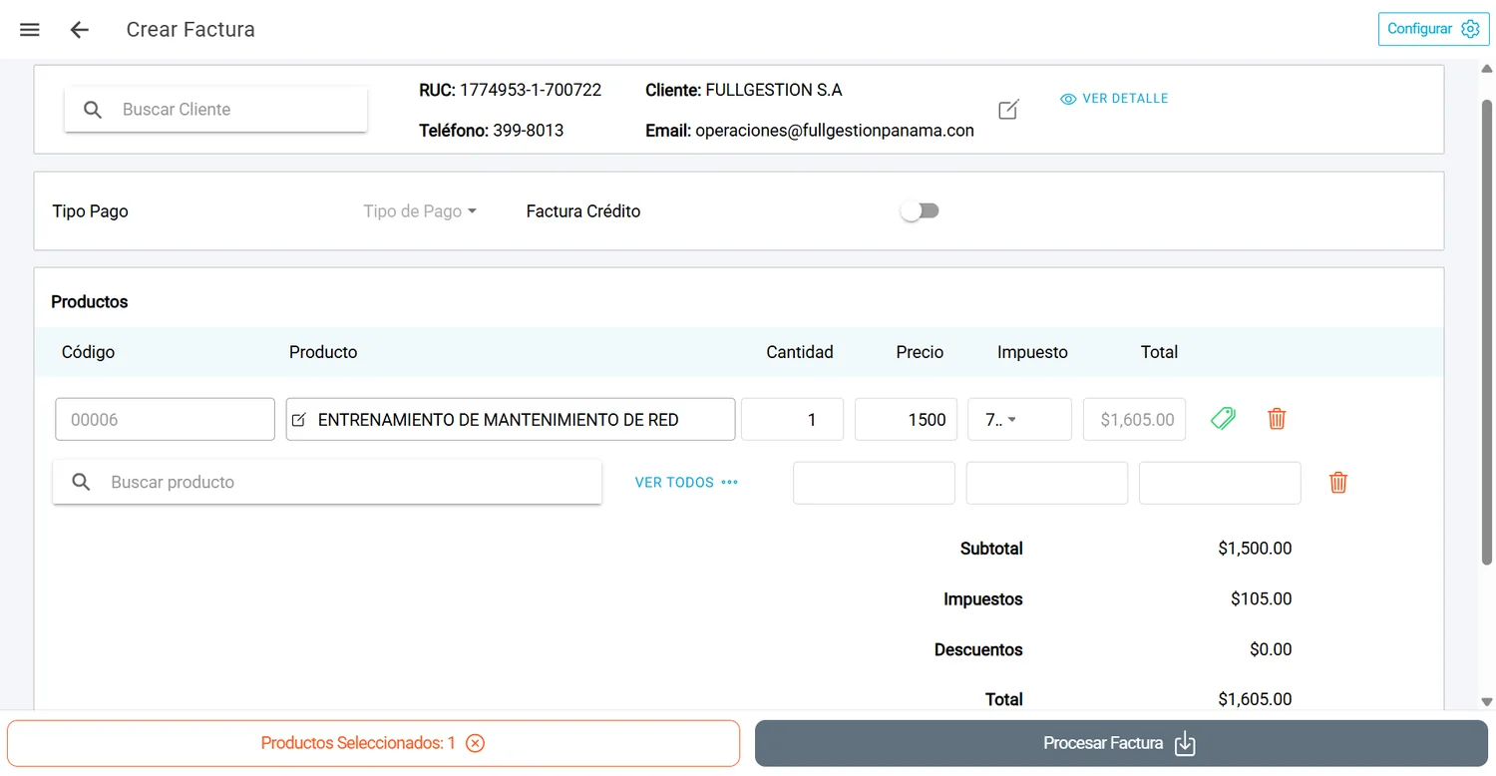Click the scrollbar down arrow
Image resolution: width=1496 pixels, height=776 pixels.
1487,701
